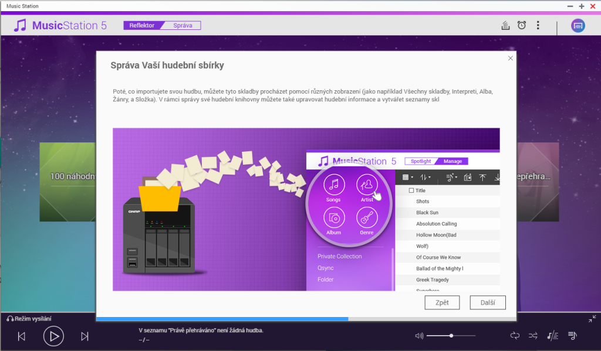Click the playlist status text about no music
Viewport: 601px width, 351px height.
(201, 330)
